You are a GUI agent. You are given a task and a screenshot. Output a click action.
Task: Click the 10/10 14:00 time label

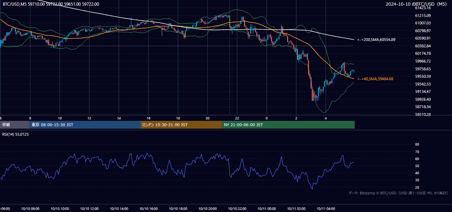click(119, 209)
